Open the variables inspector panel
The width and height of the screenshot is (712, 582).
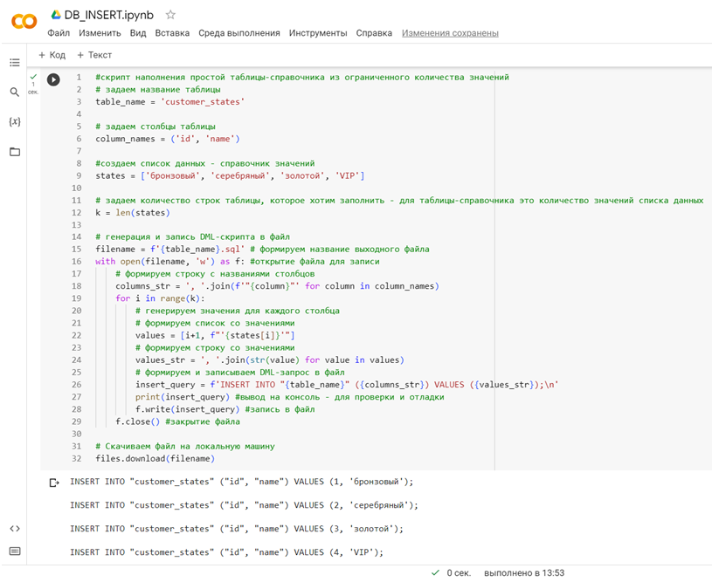15,121
